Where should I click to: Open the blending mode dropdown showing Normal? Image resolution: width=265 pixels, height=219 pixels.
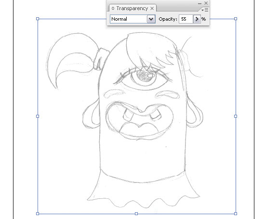click(x=132, y=19)
